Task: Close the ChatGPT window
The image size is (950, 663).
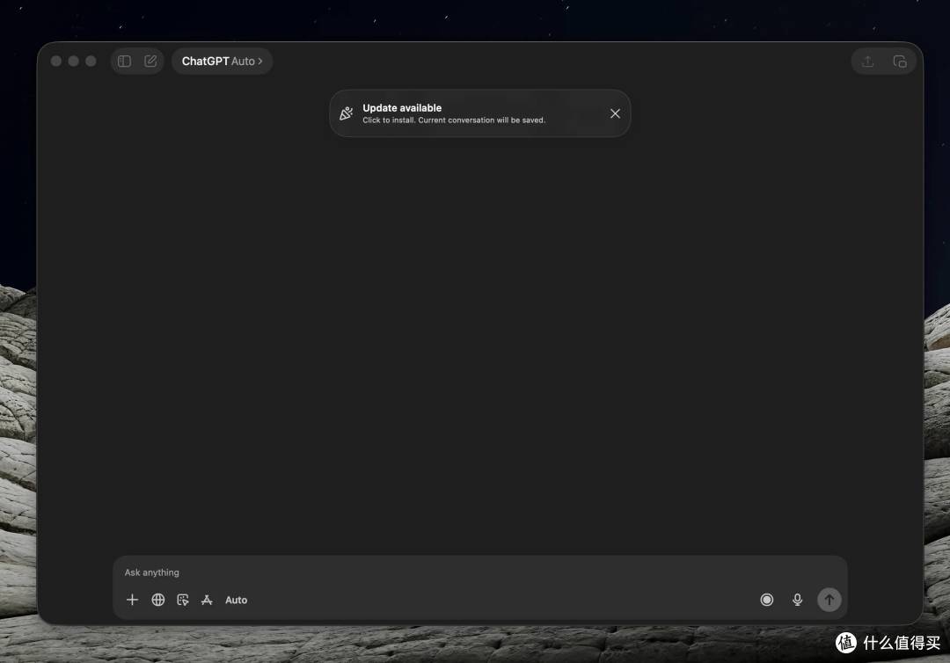Action: click(x=56, y=62)
